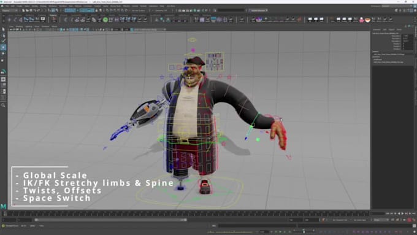This screenshot has height=235, width=417.
Task: Select the Rigging shelf tab
Action: click(x=53, y=15)
